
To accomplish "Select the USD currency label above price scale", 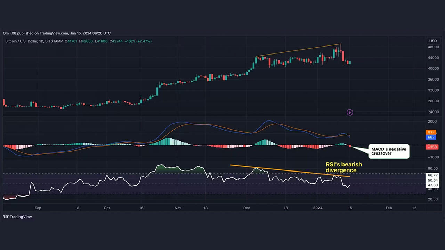I will 432,41.
